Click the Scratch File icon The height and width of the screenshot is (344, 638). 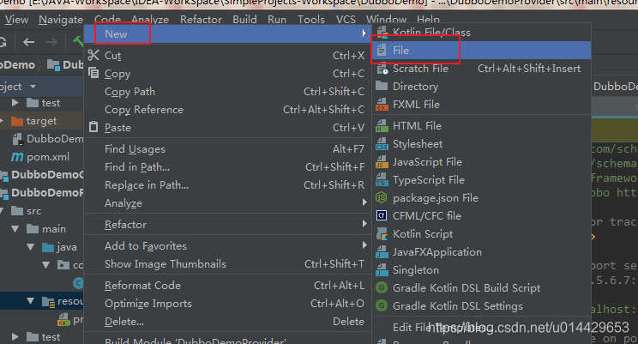pos(382,69)
